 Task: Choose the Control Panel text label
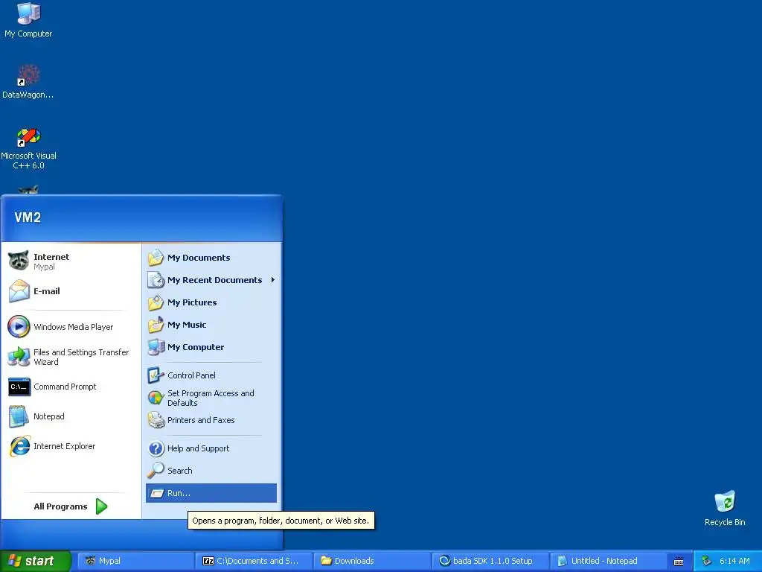point(191,375)
